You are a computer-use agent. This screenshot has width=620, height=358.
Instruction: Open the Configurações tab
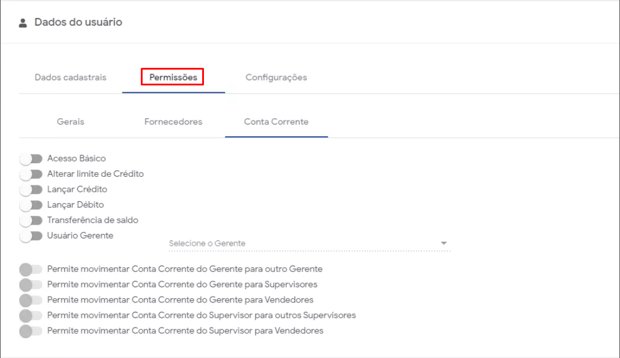coord(276,77)
